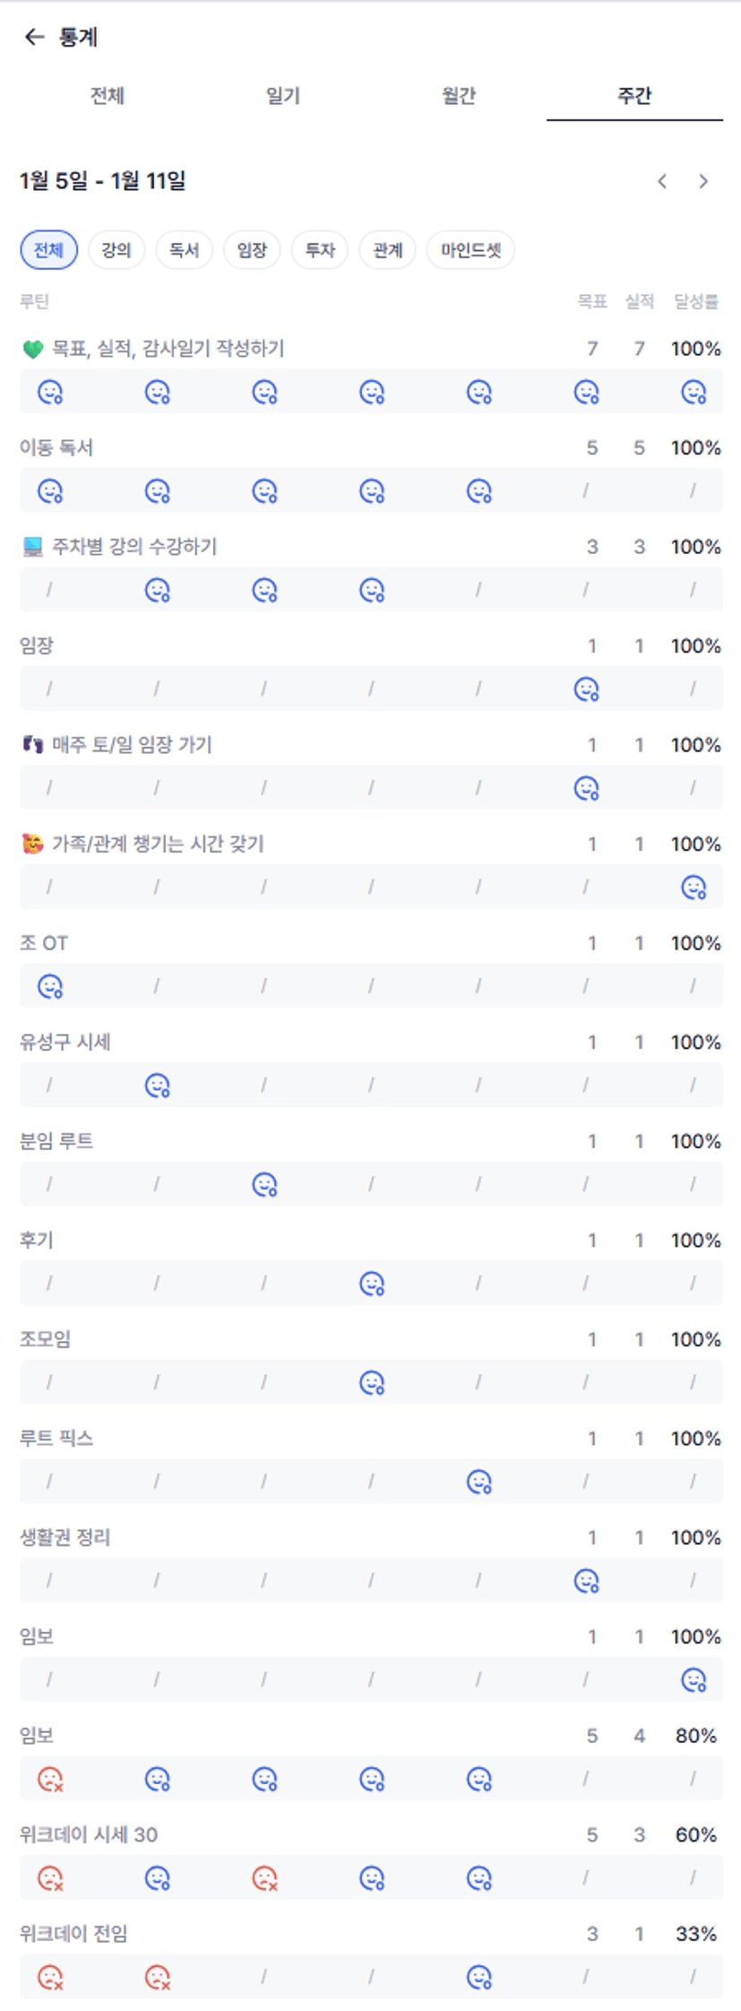This screenshot has width=741, height=2011.
Task: Open the 이동 독서 routine title
Action: [56, 447]
